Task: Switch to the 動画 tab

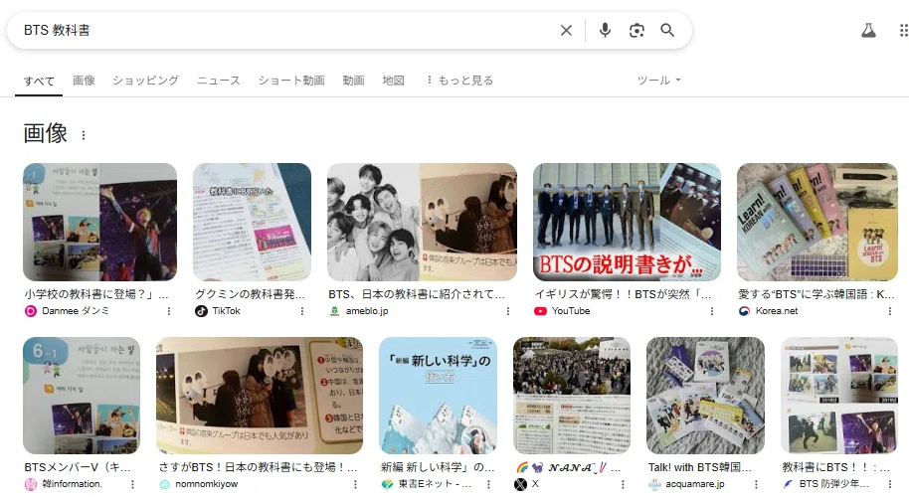Action: pyautogui.click(x=353, y=81)
